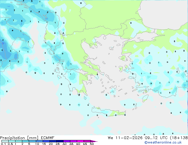This screenshot has width=188, height=145.
Task: Click the legend value '25'
Action: click(58, 144)
